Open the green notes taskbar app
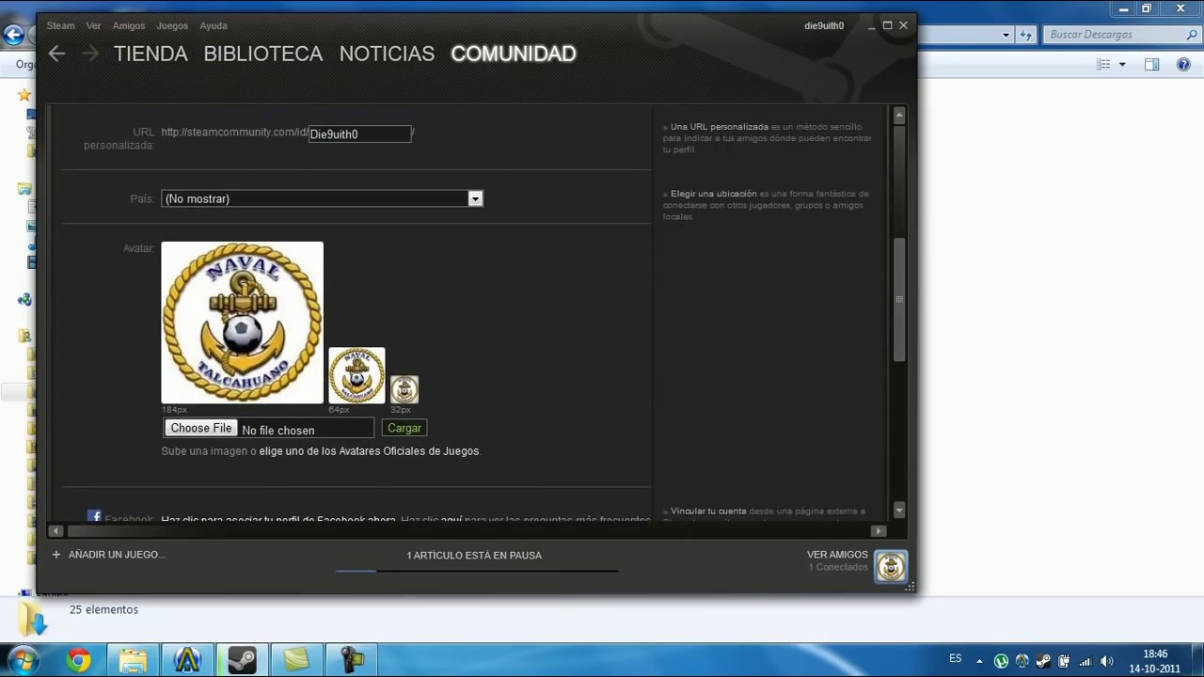 tap(297, 660)
